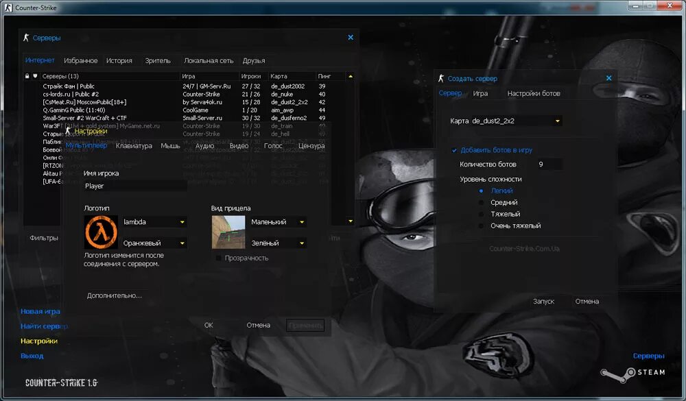Screen dimensions: 686x401
Task: Open the Настройки ботов tab
Action: point(533,94)
